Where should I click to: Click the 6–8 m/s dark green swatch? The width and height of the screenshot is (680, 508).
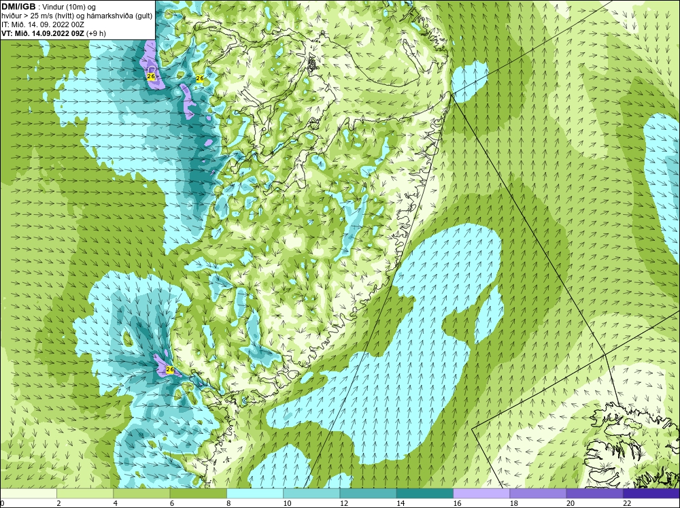pyautogui.click(x=198, y=494)
